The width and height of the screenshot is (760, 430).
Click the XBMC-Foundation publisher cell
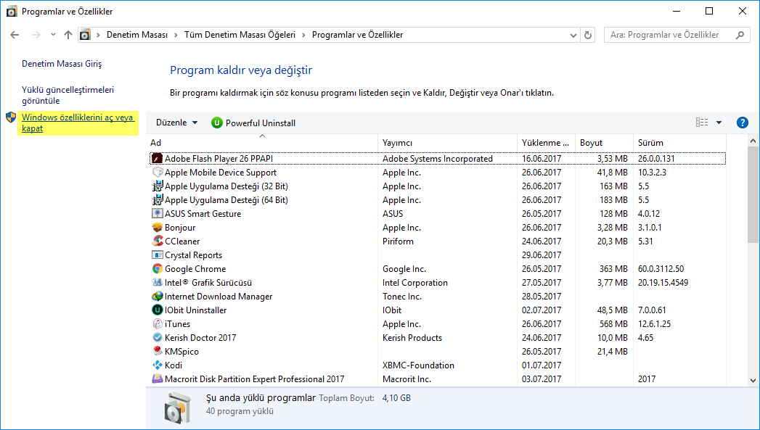coord(418,365)
